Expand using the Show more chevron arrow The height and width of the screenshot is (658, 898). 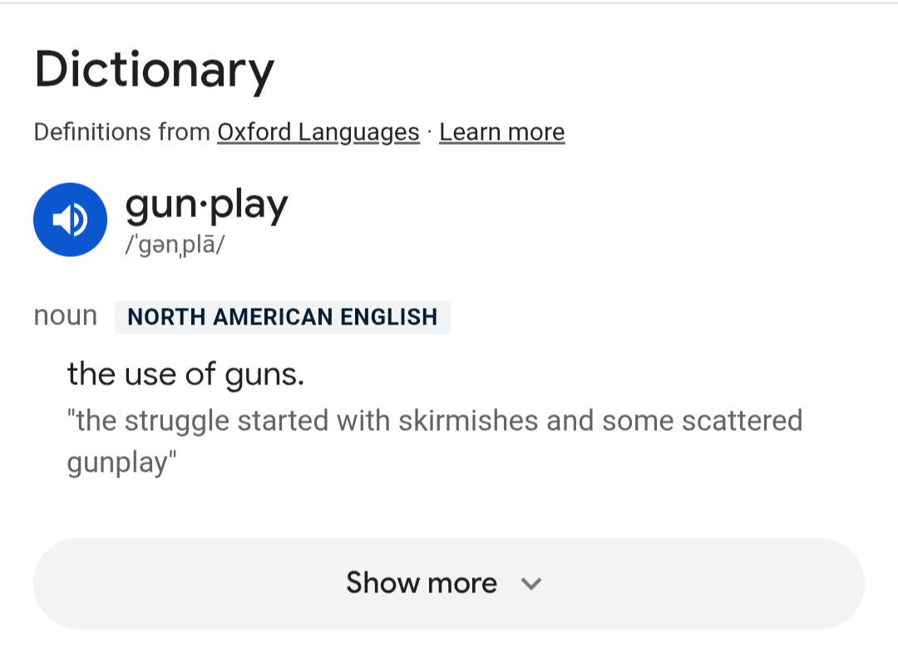[531, 583]
